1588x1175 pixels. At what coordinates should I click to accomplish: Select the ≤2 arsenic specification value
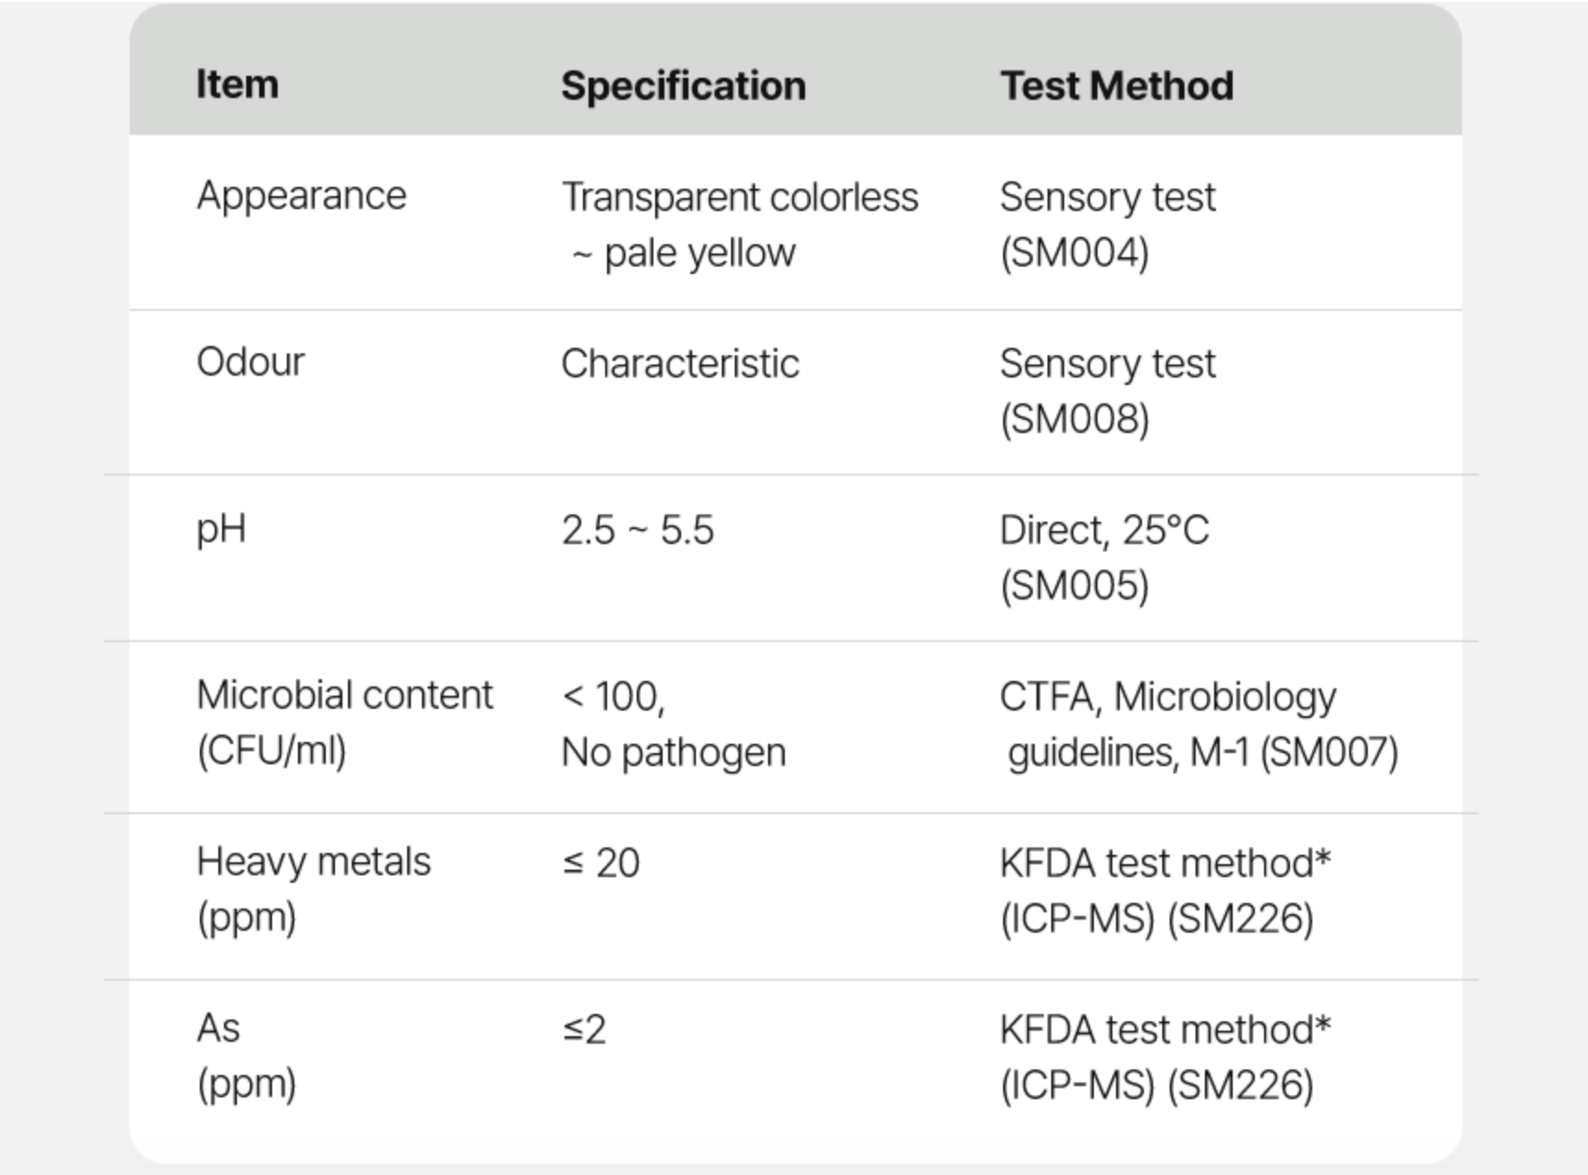tap(584, 1030)
